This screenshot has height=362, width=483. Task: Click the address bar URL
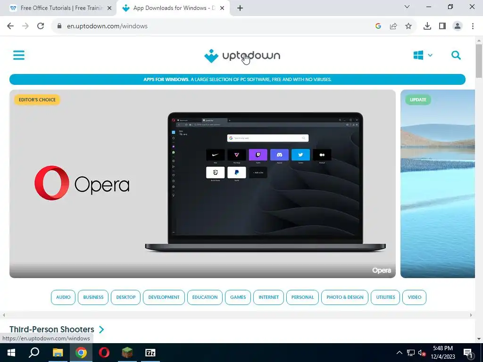107,26
